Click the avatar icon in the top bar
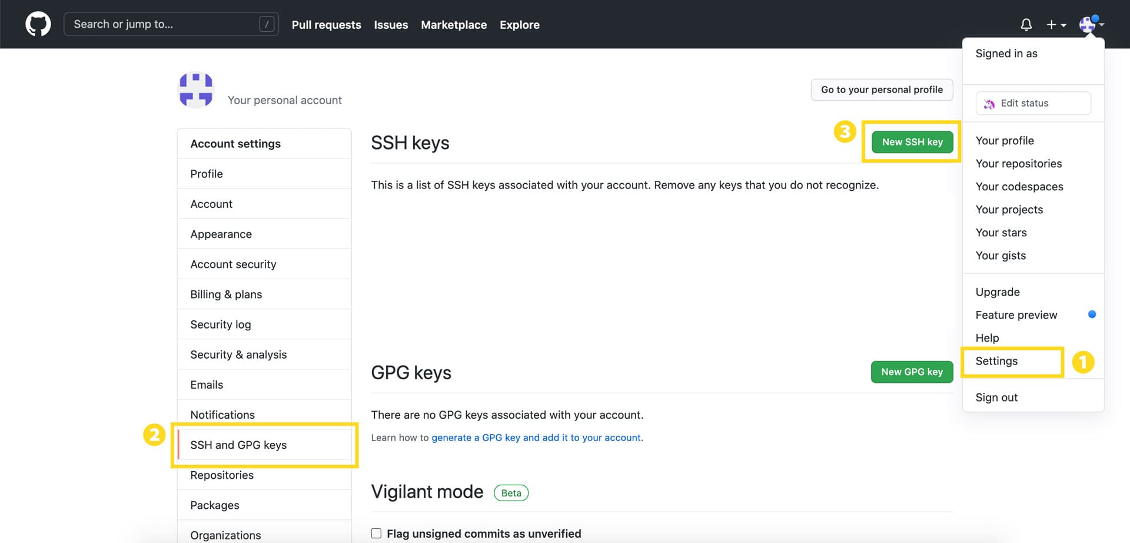This screenshot has height=543, width=1130. [1088, 24]
